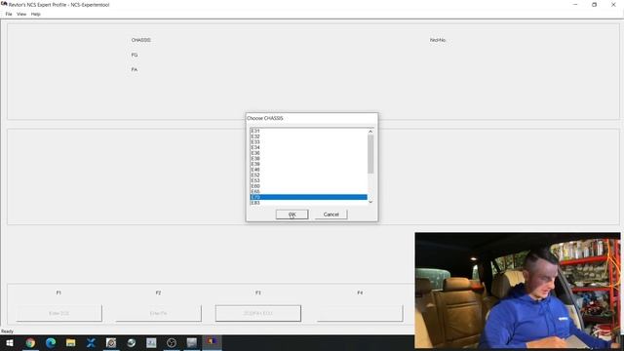
Task: Open the dark circular app in taskbar
Action: click(172, 342)
